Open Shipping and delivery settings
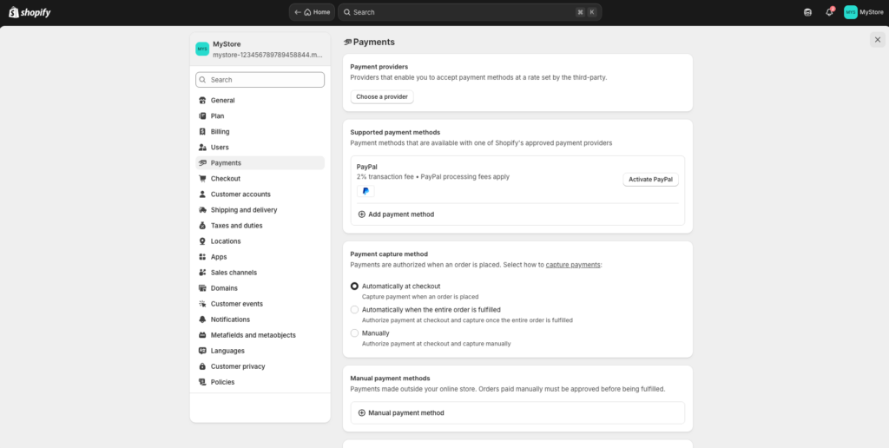 tap(260, 210)
